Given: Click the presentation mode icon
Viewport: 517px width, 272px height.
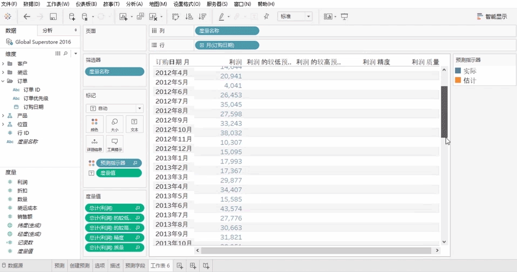Looking at the screenshot, I should 344,17.
